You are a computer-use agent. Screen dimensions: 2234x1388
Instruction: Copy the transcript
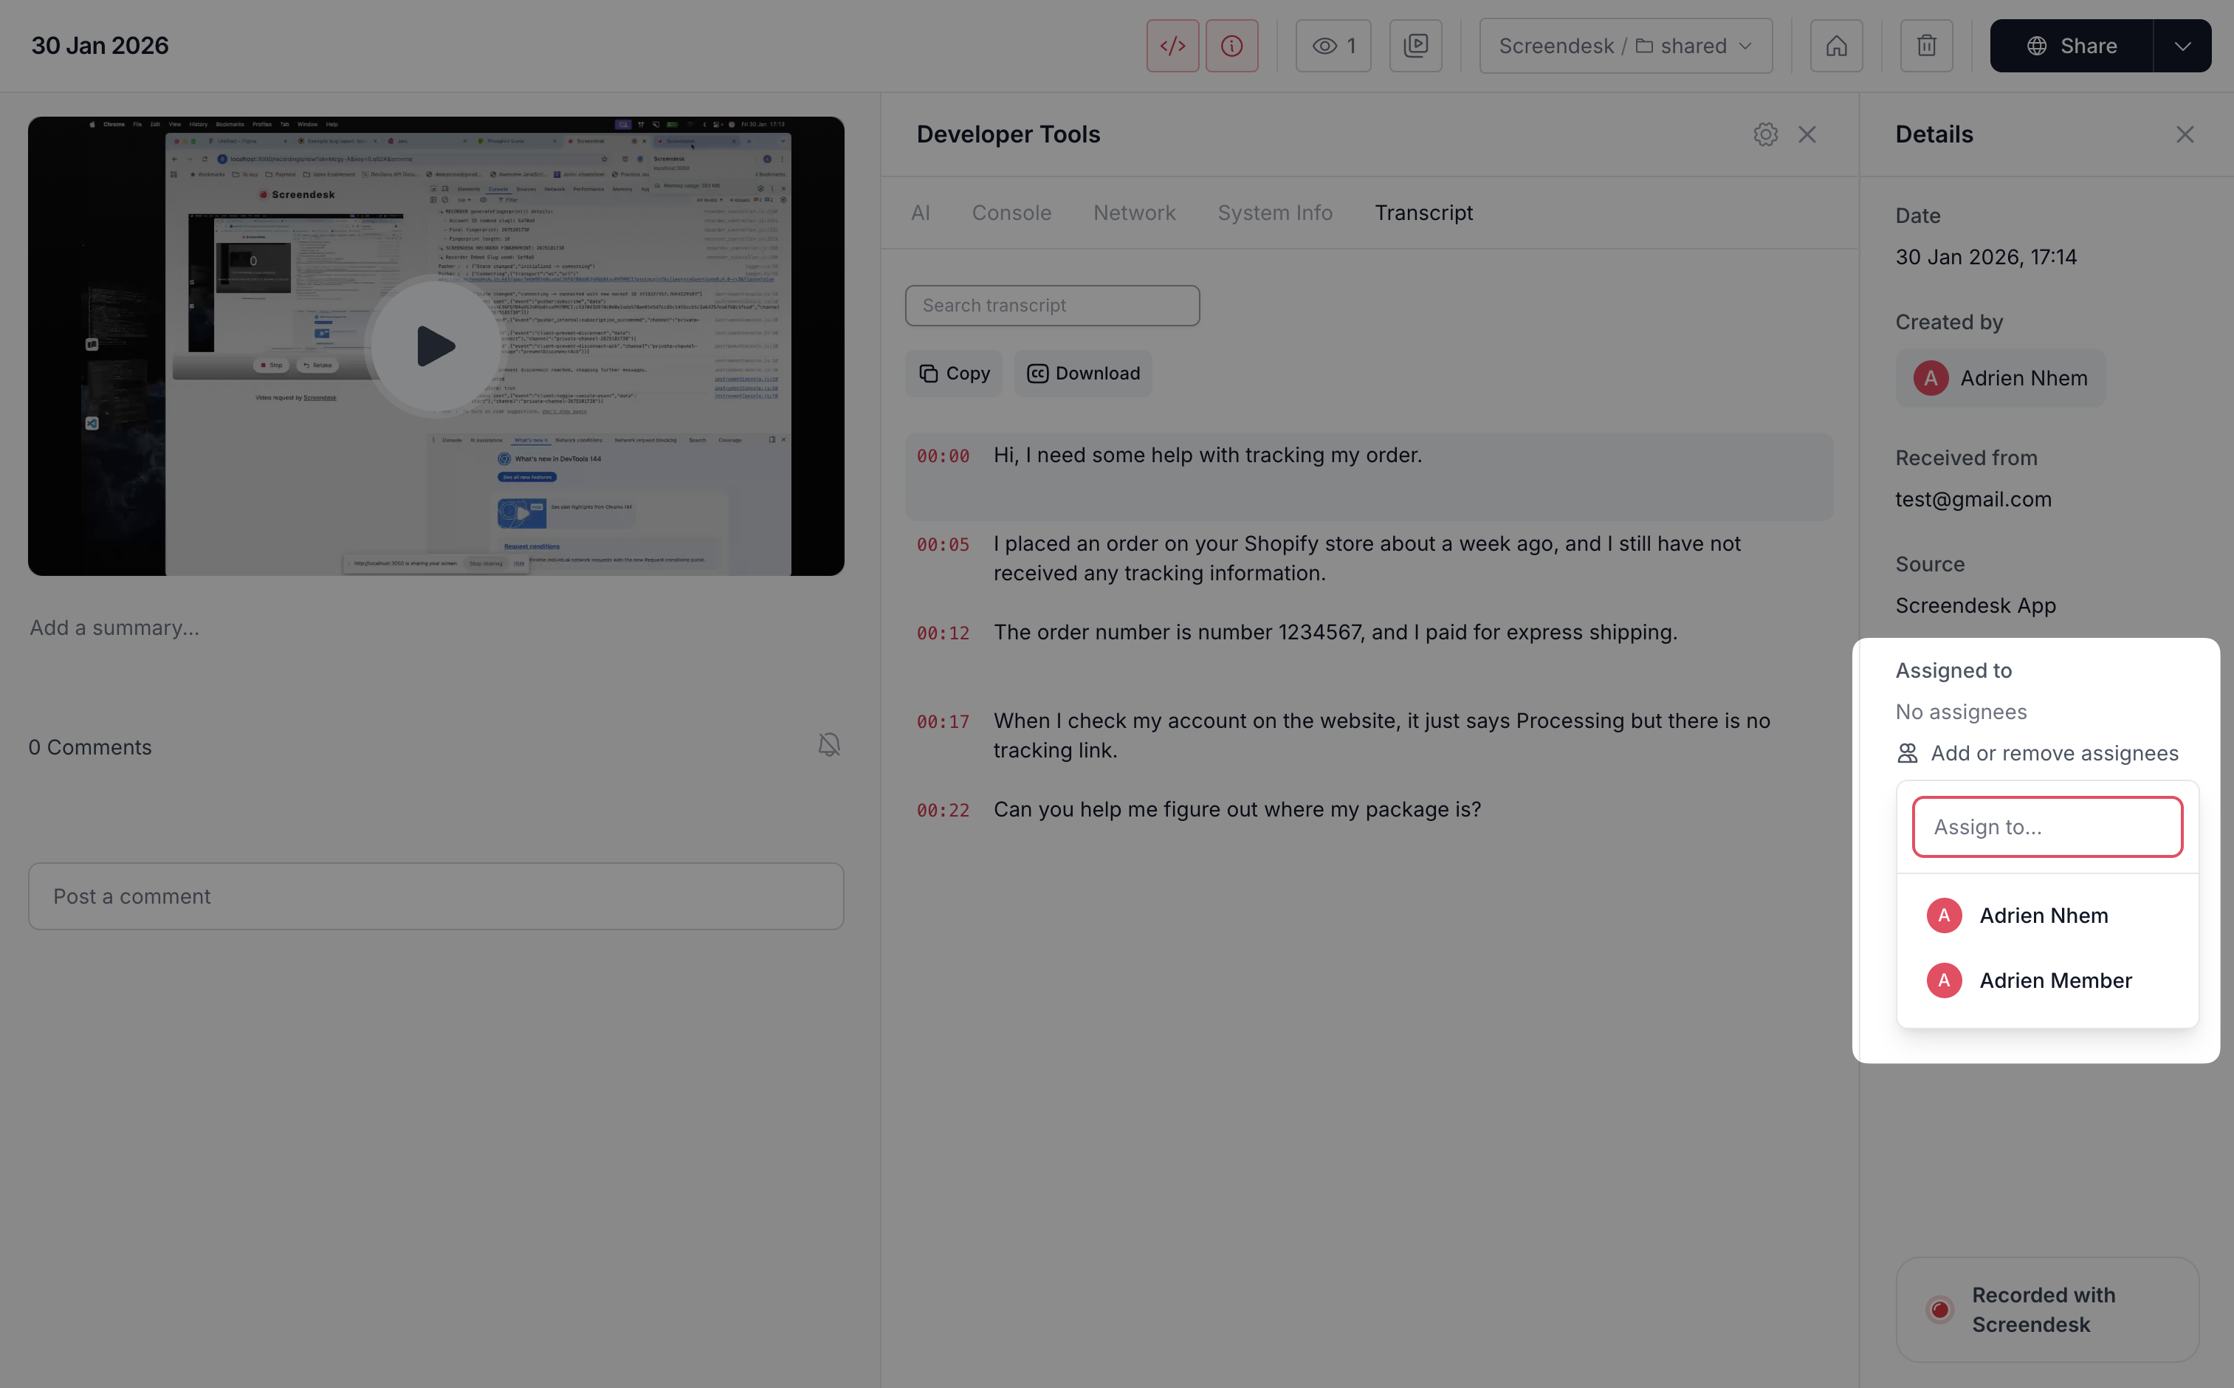click(954, 374)
